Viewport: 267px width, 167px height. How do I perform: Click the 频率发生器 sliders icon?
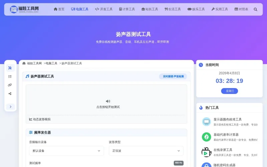[31, 132]
